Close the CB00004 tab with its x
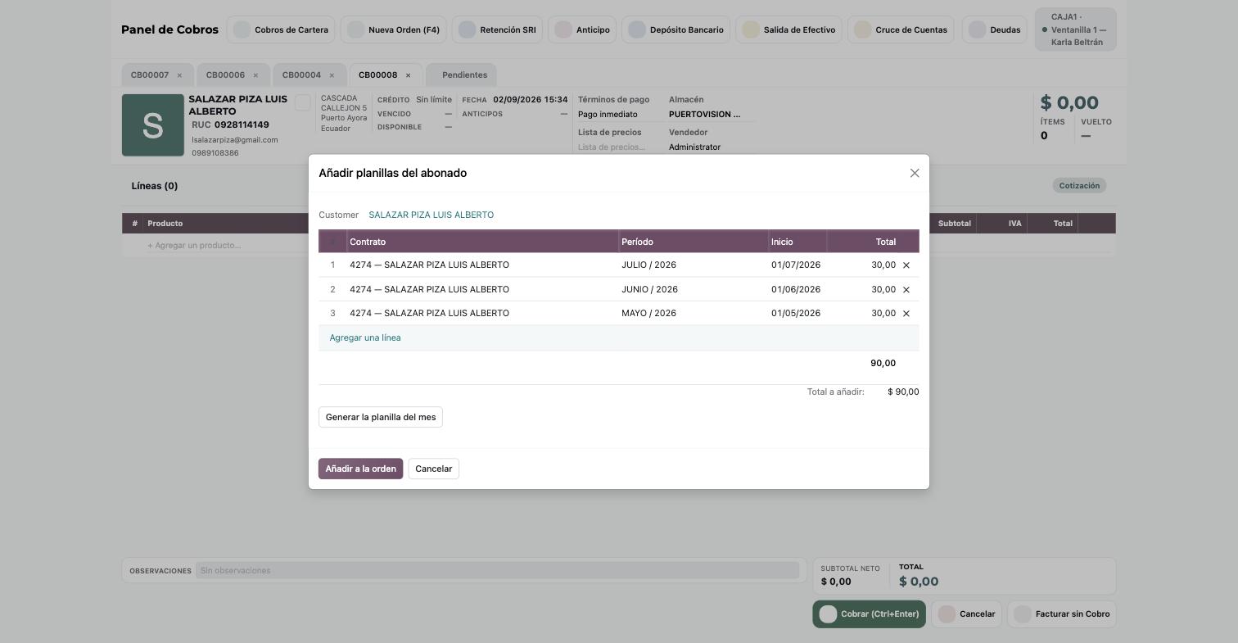This screenshot has width=1238, height=643. click(x=332, y=75)
